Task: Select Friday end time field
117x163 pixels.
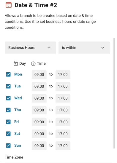Action: pyautogui.click(x=63, y=122)
